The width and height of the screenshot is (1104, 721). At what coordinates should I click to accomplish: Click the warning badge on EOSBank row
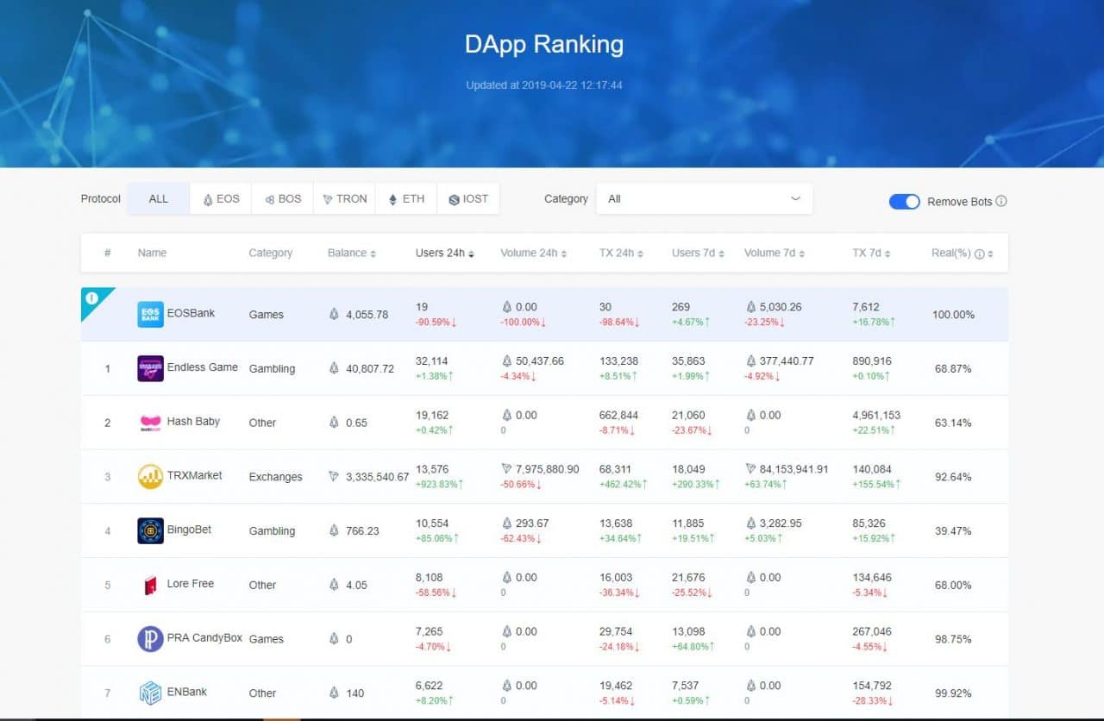click(x=92, y=298)
